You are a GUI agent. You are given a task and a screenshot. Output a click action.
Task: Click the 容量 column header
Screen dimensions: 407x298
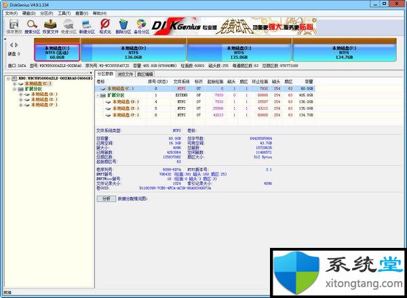[x=309, y=82]
